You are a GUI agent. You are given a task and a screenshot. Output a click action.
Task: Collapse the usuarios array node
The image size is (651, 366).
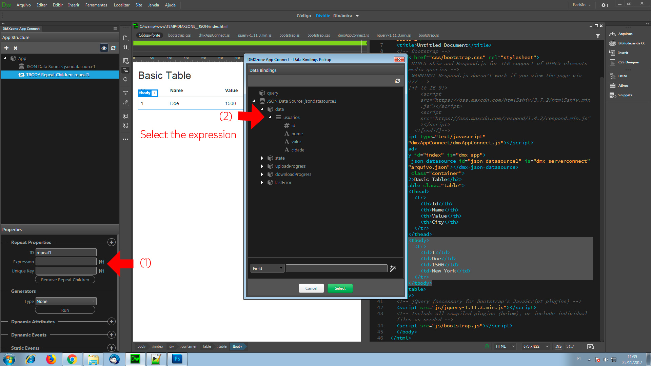tap(270, 117)
